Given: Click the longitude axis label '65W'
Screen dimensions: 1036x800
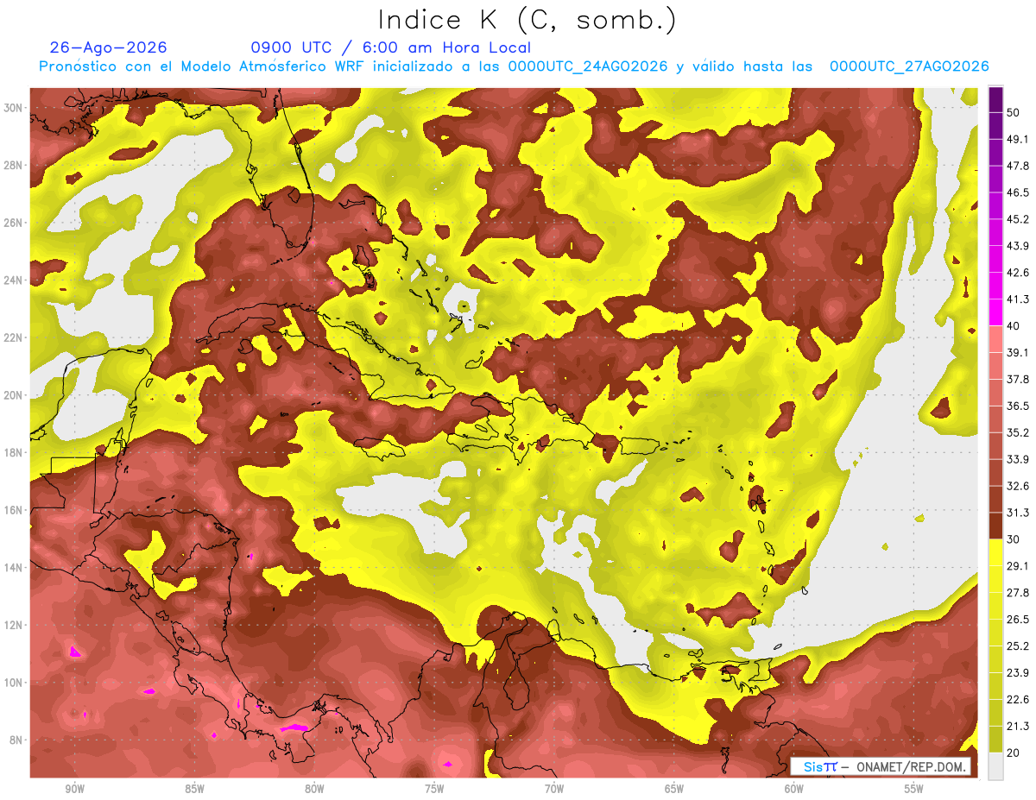Looking at the screenshot, I should coord(674,790).
